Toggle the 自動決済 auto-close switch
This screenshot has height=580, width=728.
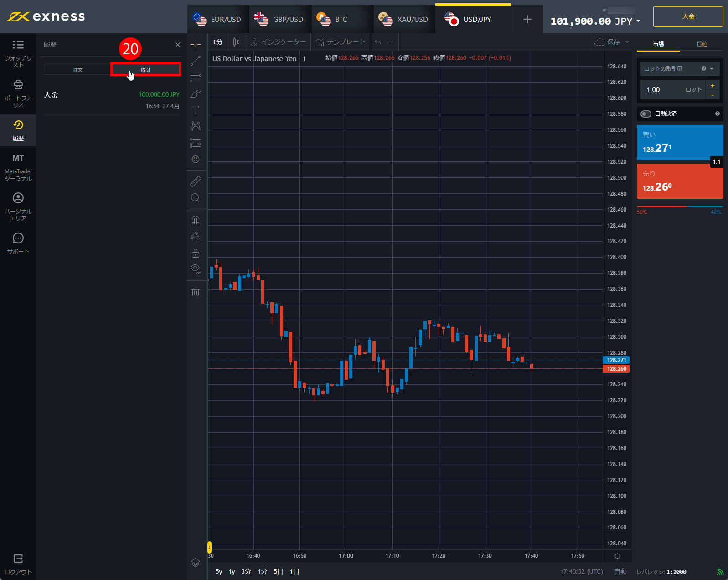[x=645, y=114]
